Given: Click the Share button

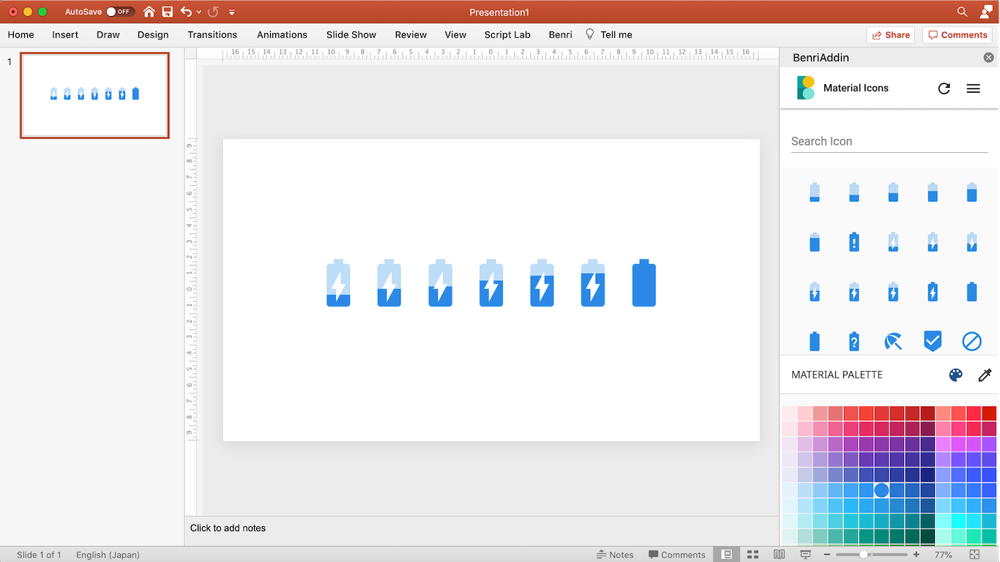Looking at the screenshot, I should 890,34.
